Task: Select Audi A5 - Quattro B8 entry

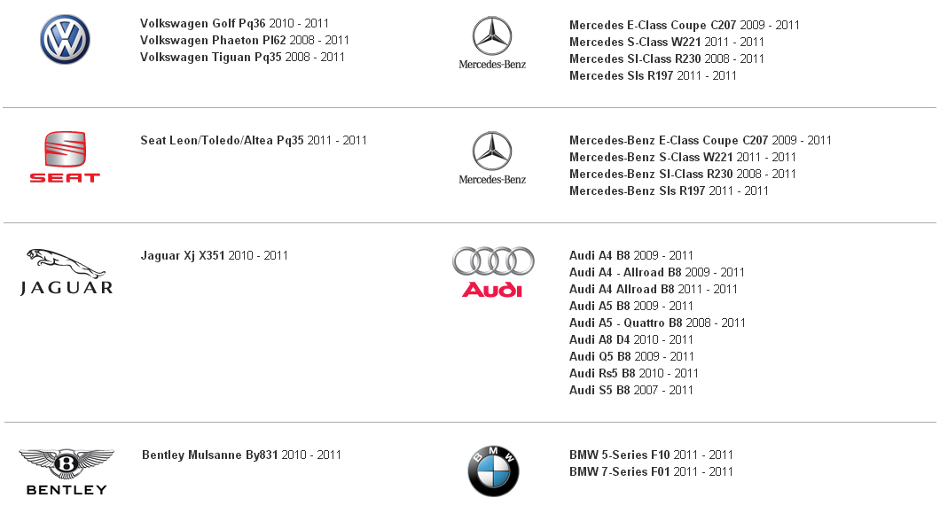Action: click(x=657, y=323)
